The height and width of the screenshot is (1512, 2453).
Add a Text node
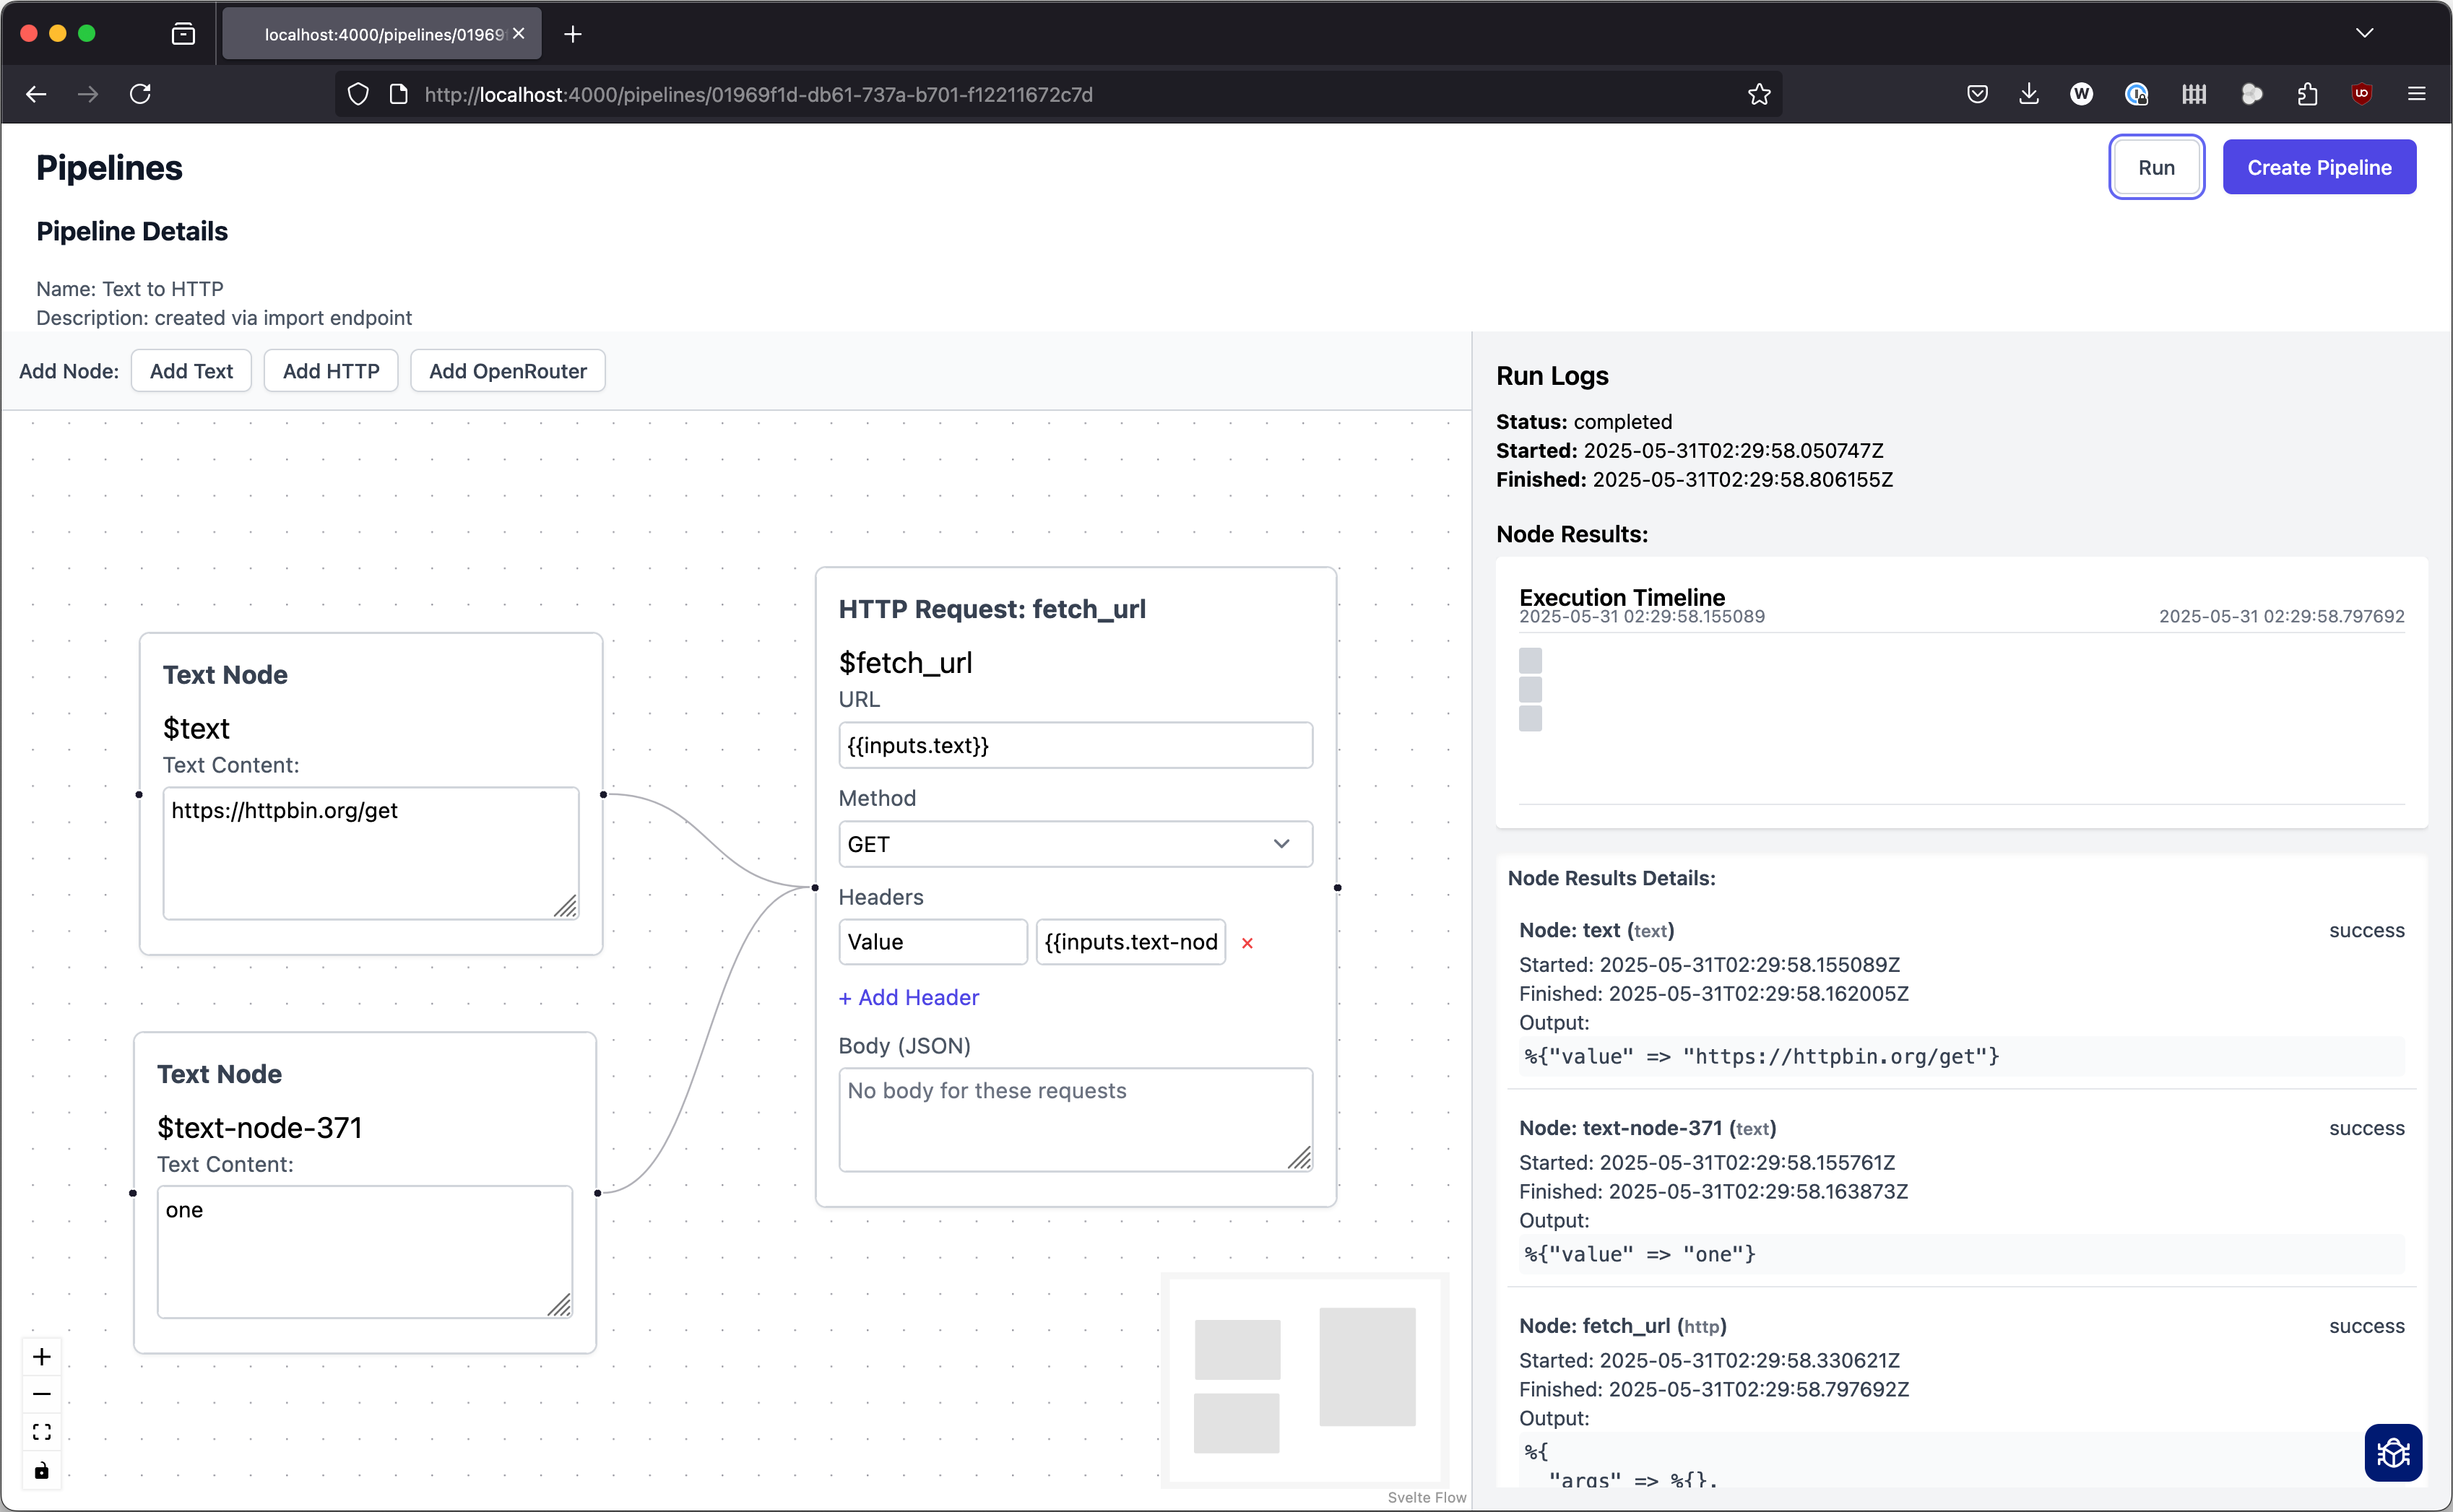pos(191,371)
